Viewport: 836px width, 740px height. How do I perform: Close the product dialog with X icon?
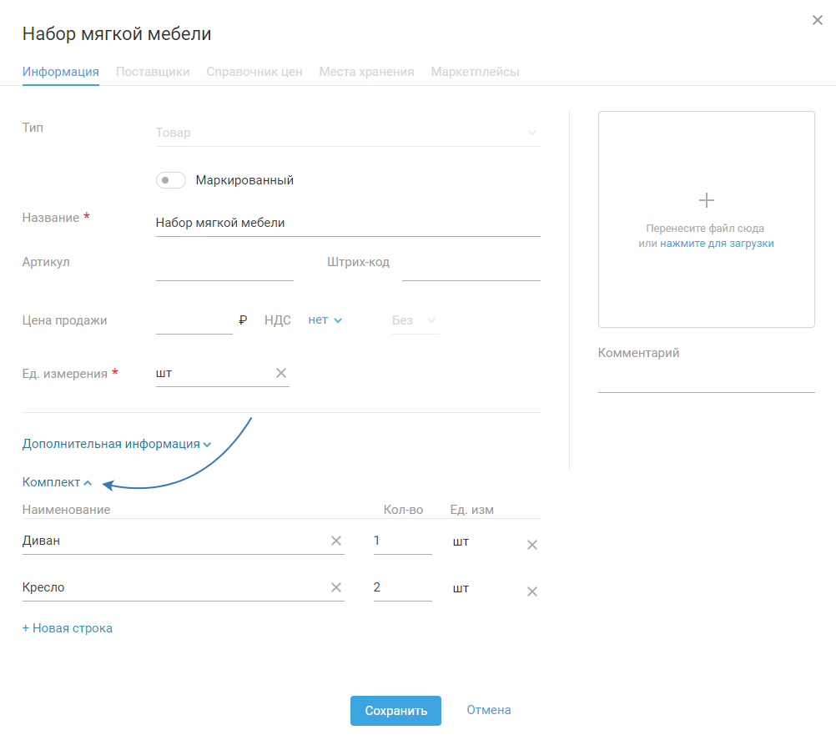pos(818,20)
